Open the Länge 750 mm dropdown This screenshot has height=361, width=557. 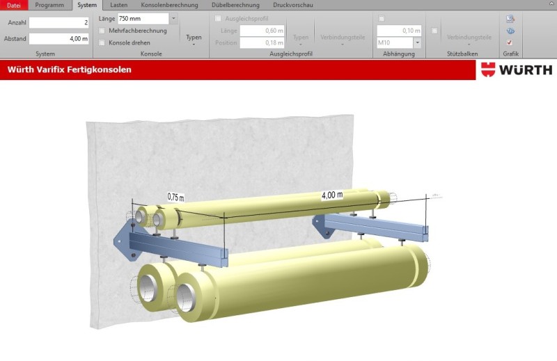tap(173, 19)
